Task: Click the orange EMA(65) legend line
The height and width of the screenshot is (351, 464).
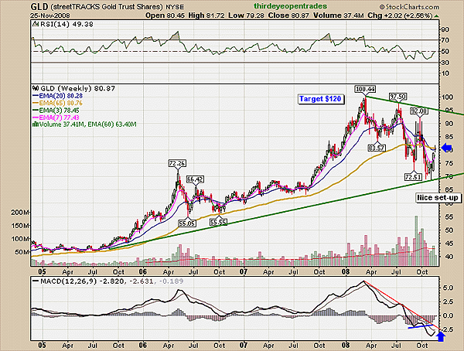Action: (x=36, y=103)
